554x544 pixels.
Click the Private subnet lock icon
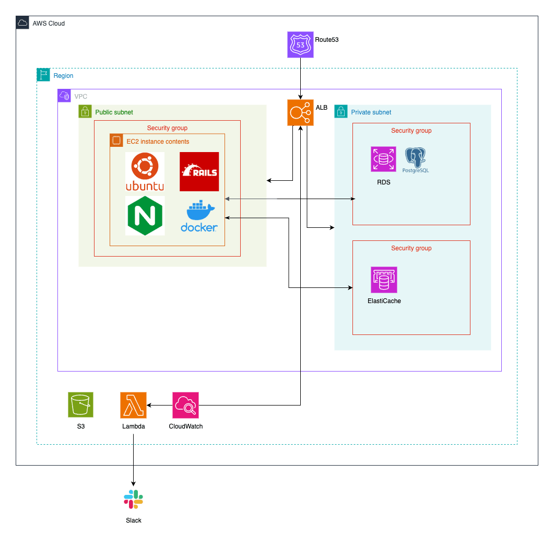341,111
